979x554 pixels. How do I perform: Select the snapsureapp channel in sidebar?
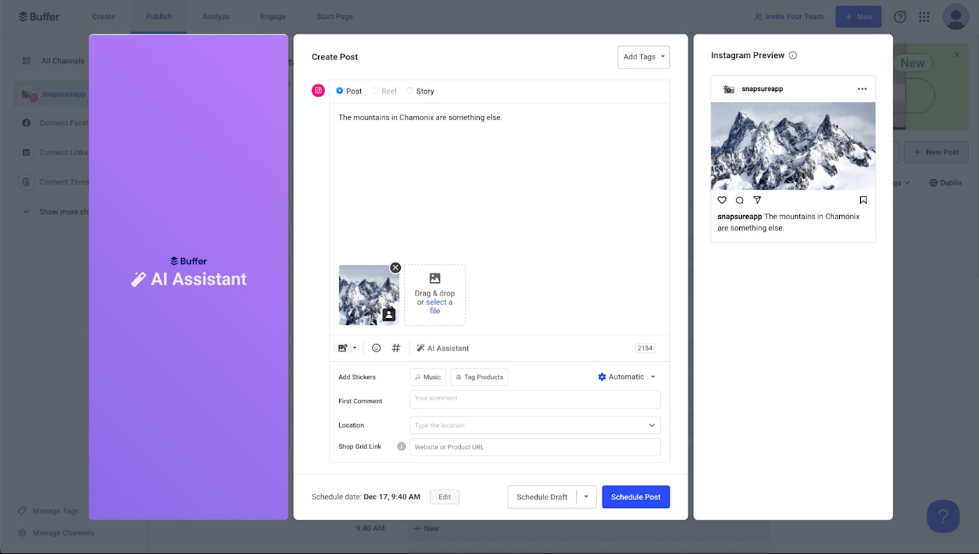coord(51,94)
